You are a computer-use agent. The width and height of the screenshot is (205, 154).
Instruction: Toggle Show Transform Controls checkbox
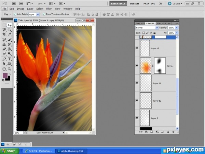[44, 14]
